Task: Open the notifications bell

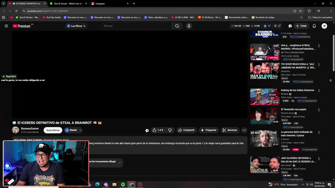Action: click(x=314, y=26)
